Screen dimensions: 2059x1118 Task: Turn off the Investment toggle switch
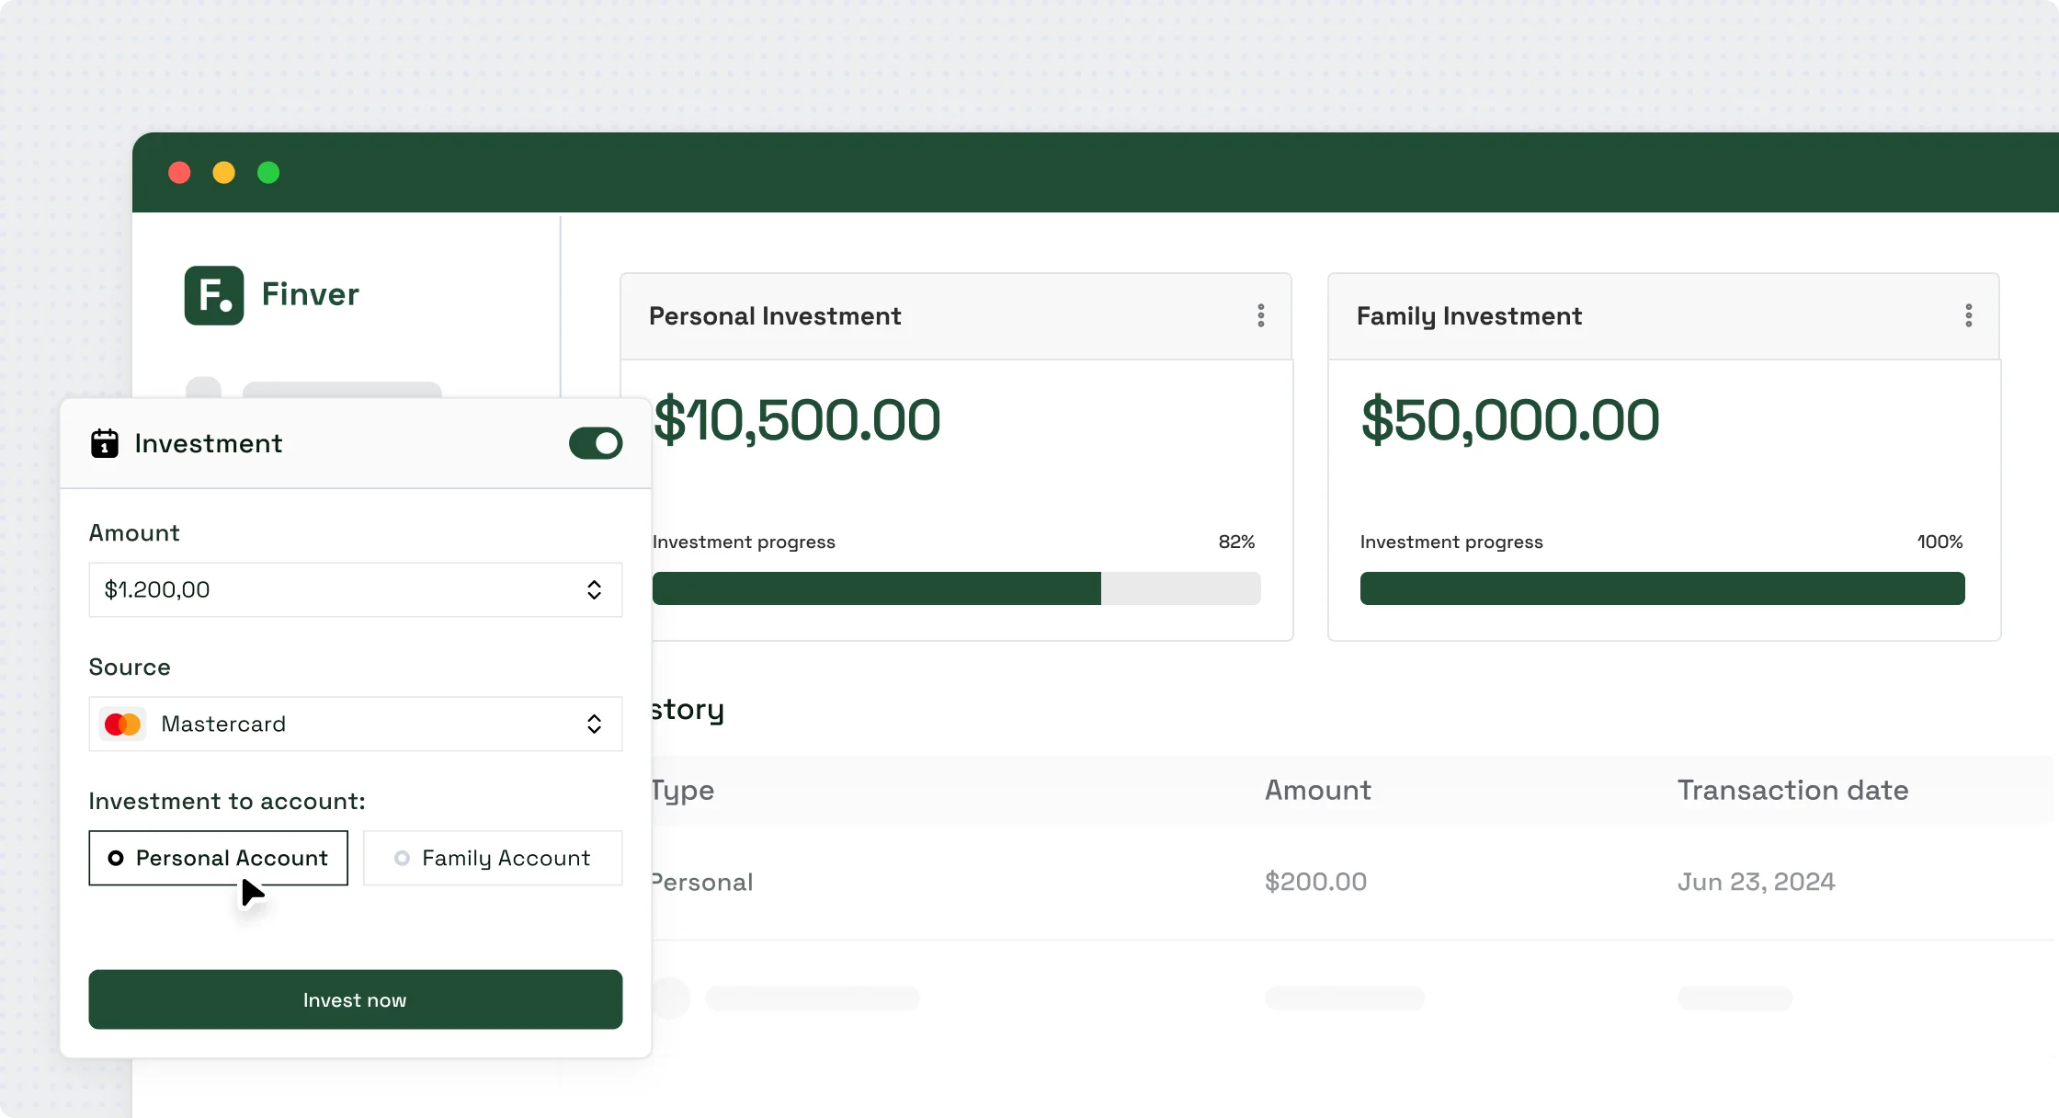click(595, 443)
